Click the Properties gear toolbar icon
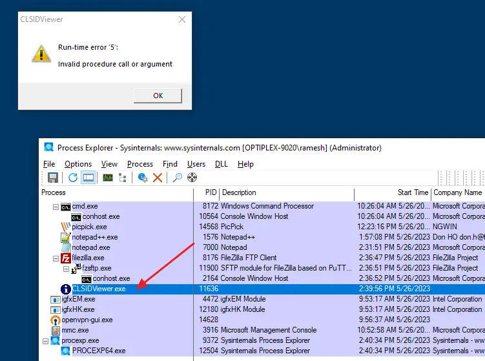This screenshot has width=485, height=361. coord(143,178)
